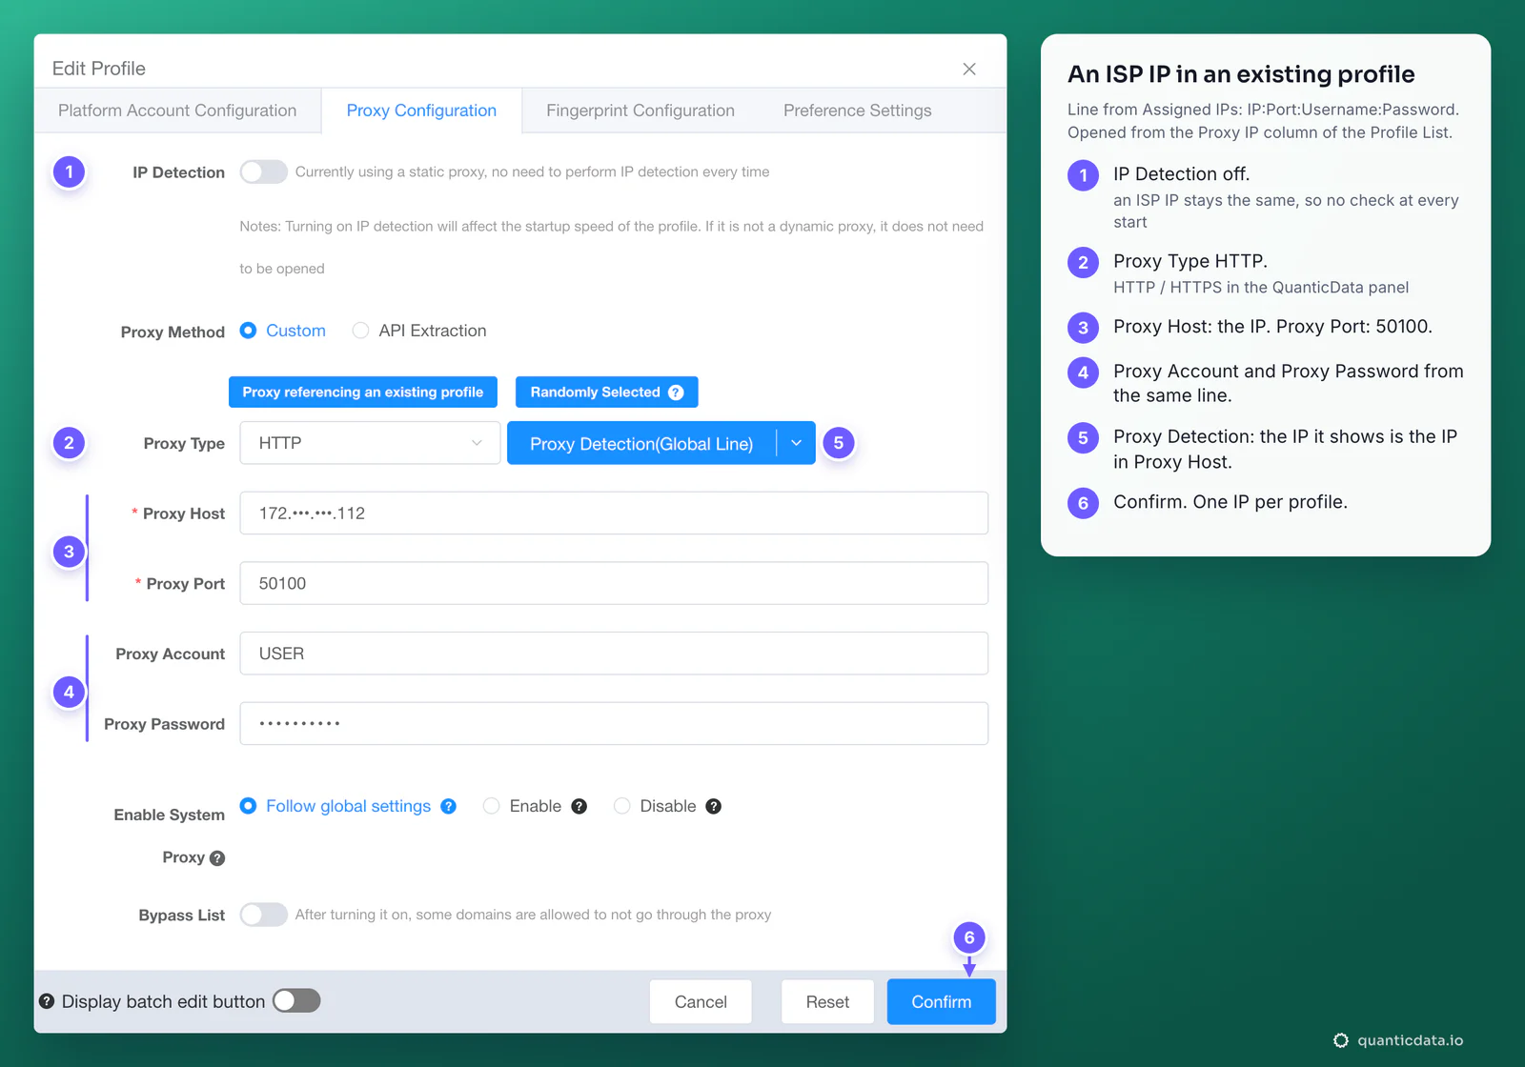Click the Proxy Account field with USER
The image size is (1525, 1067).
point(614,654)
